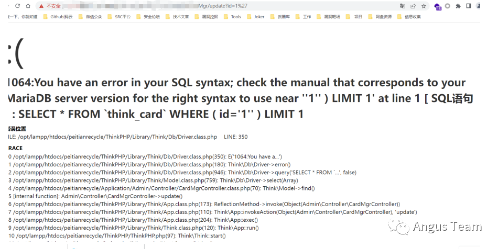Click trace row #1 Driver->error()

[x=149, y=165]
